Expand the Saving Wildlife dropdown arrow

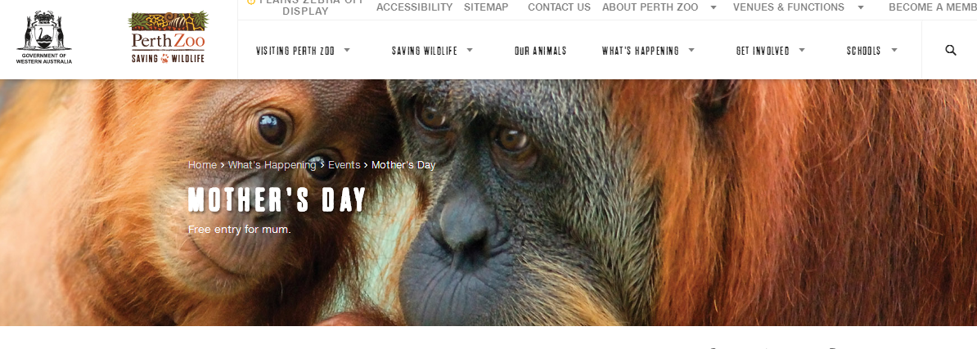click(470, 50)
